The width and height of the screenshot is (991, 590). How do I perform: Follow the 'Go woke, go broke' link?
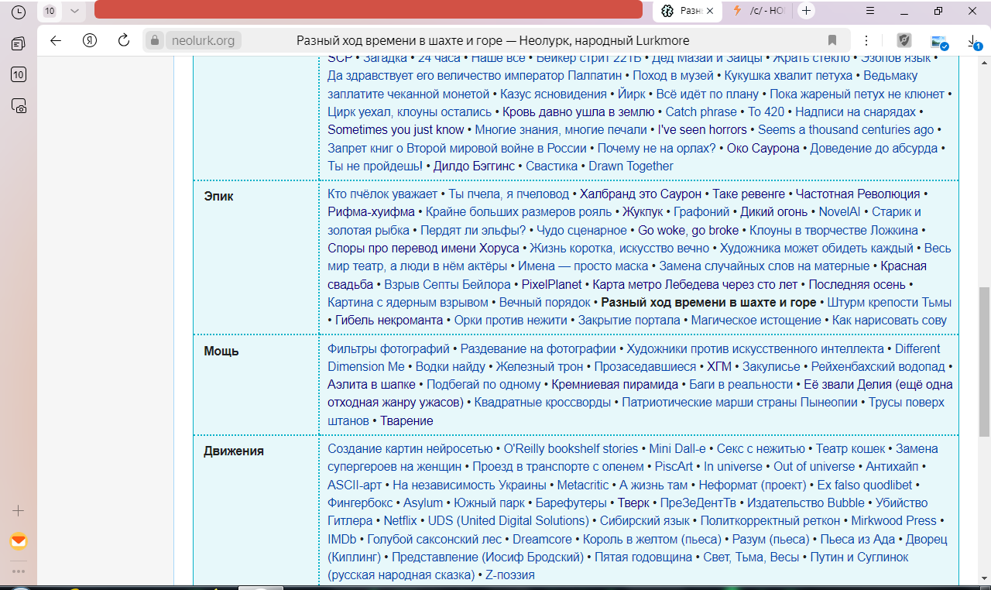point(688,230)
